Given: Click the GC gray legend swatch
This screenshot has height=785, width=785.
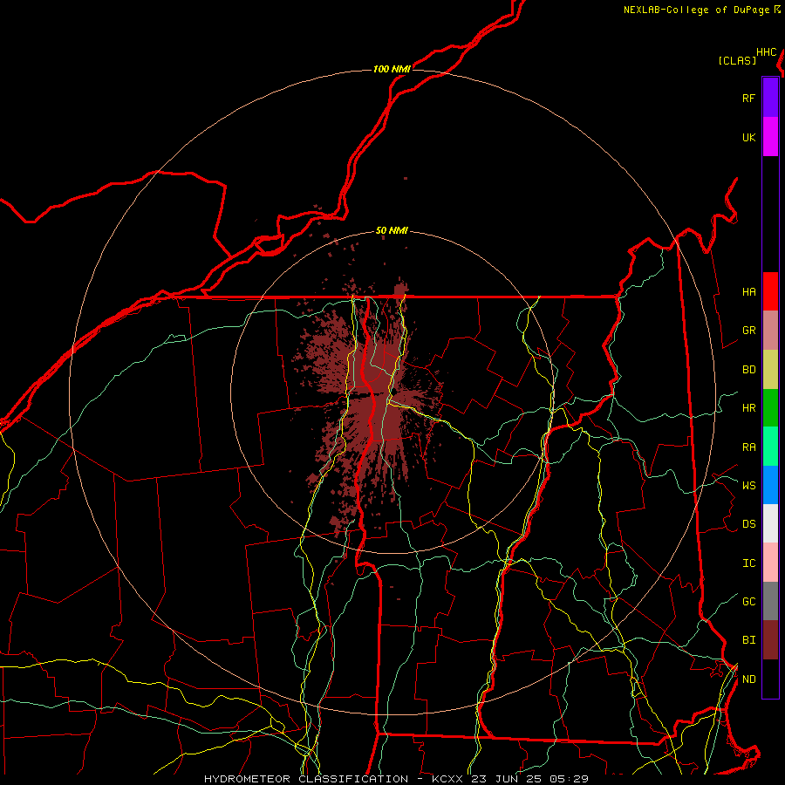Looking at the screenshot, I should click(x=770, y=601).
